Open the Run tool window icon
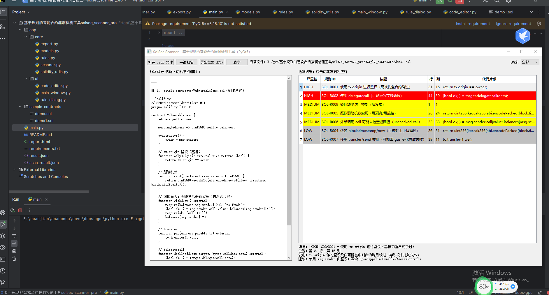 point(3,224)
